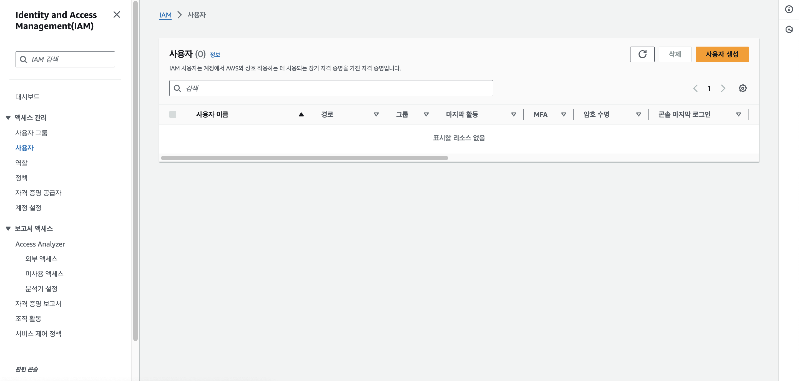Image resolution: width=799 pixels, height=381 pixels.
Task: Collapse the 액세스 관리 section
Action: [x=8, y=117]
